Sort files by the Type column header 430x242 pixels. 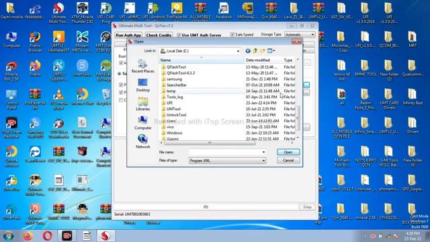[x=289, y=60]
